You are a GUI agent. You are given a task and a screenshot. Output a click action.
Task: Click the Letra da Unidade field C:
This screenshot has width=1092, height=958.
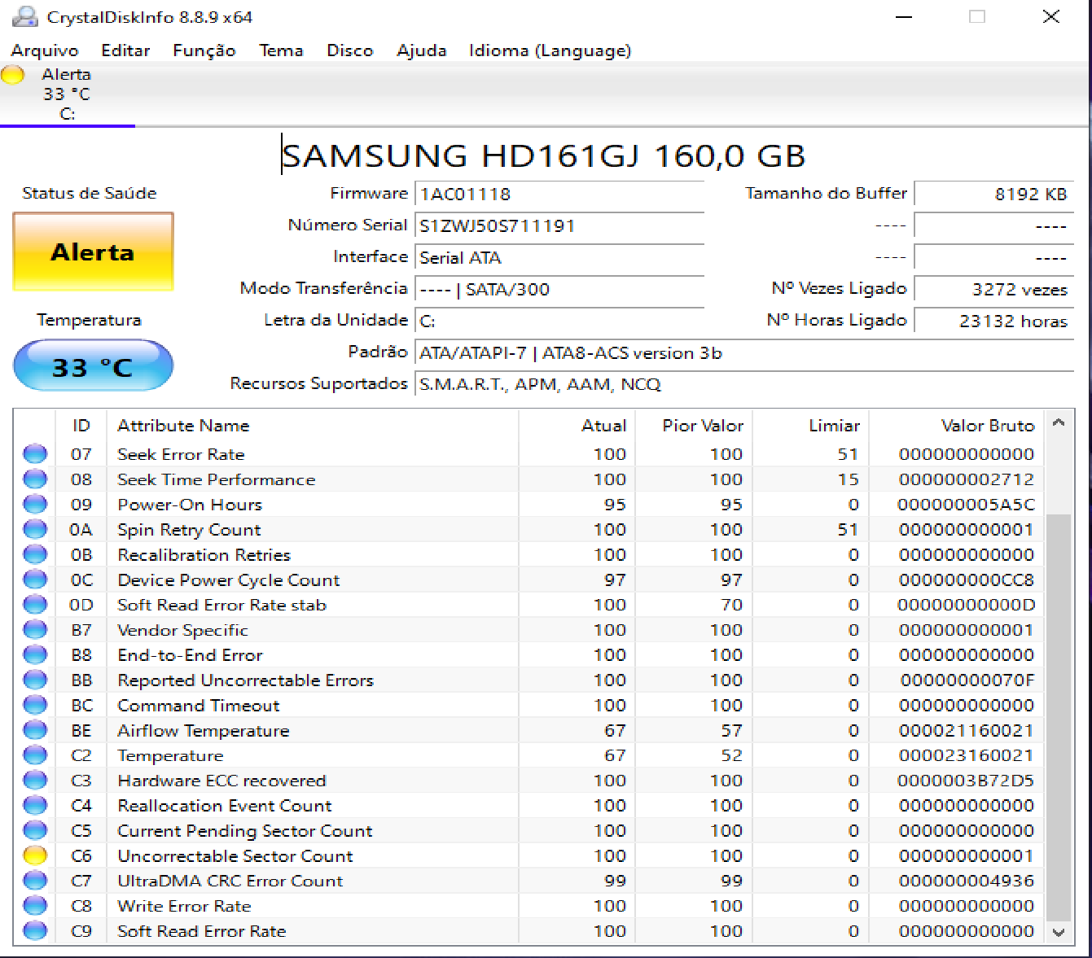coord(559,321)
